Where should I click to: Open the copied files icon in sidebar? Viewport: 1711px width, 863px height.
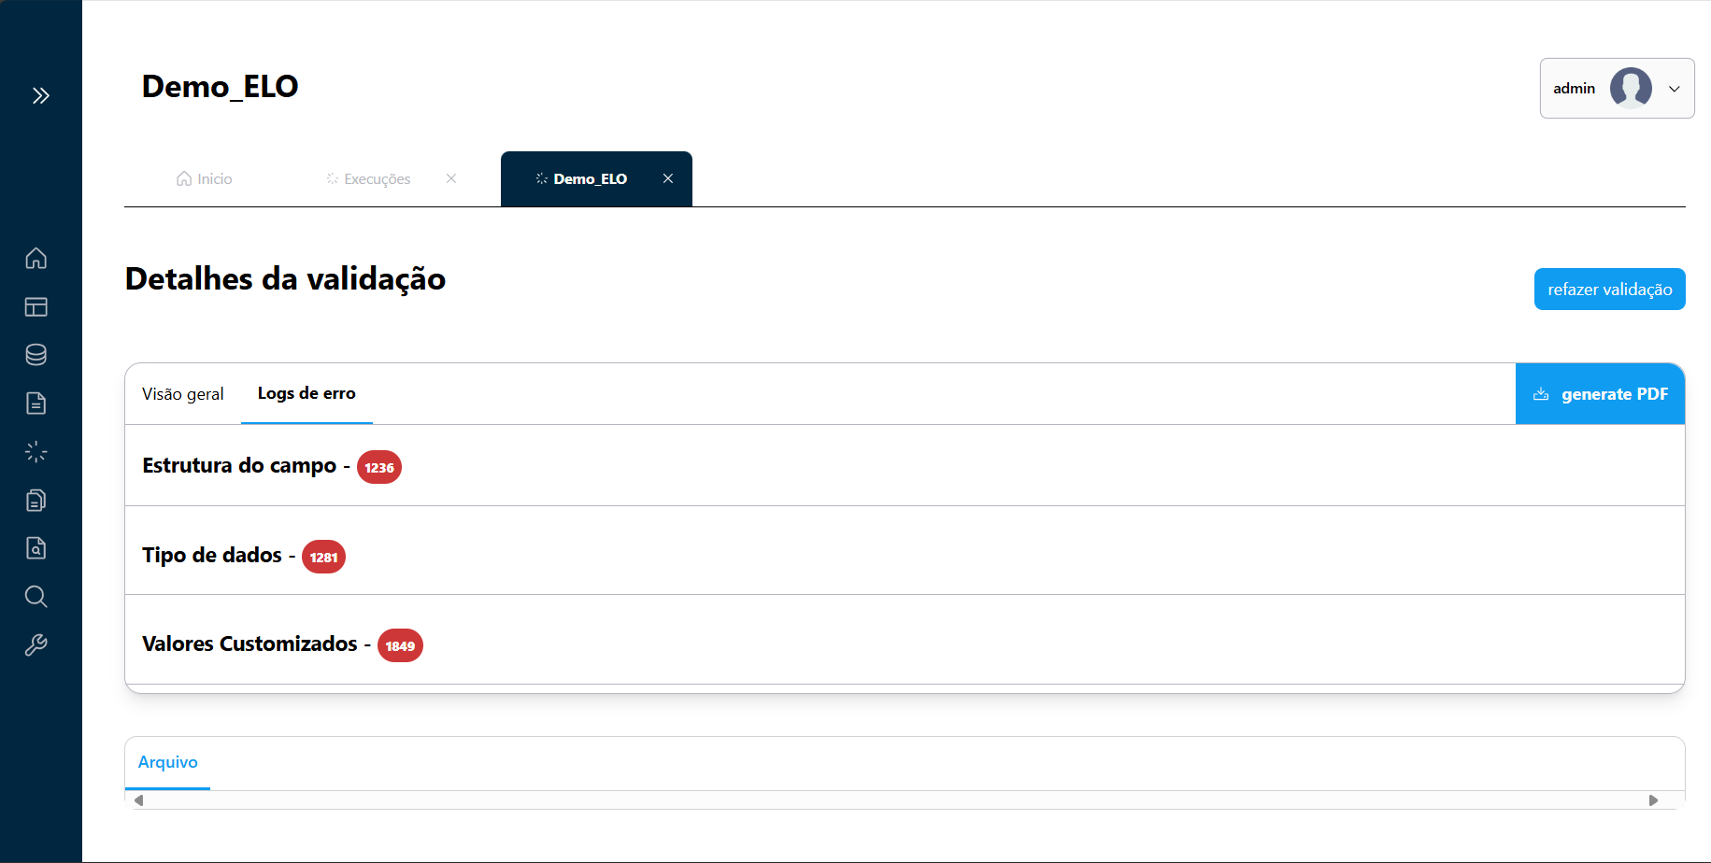point(36,501)
